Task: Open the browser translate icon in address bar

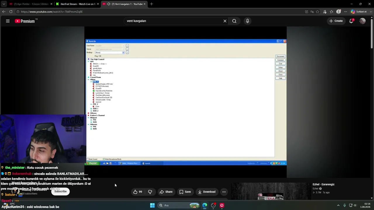Action: click(x=312, y=12)
